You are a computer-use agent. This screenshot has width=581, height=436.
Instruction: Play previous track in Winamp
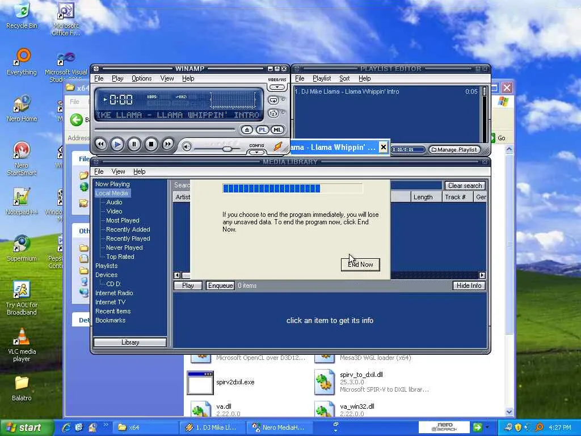[x=101, y=144]
